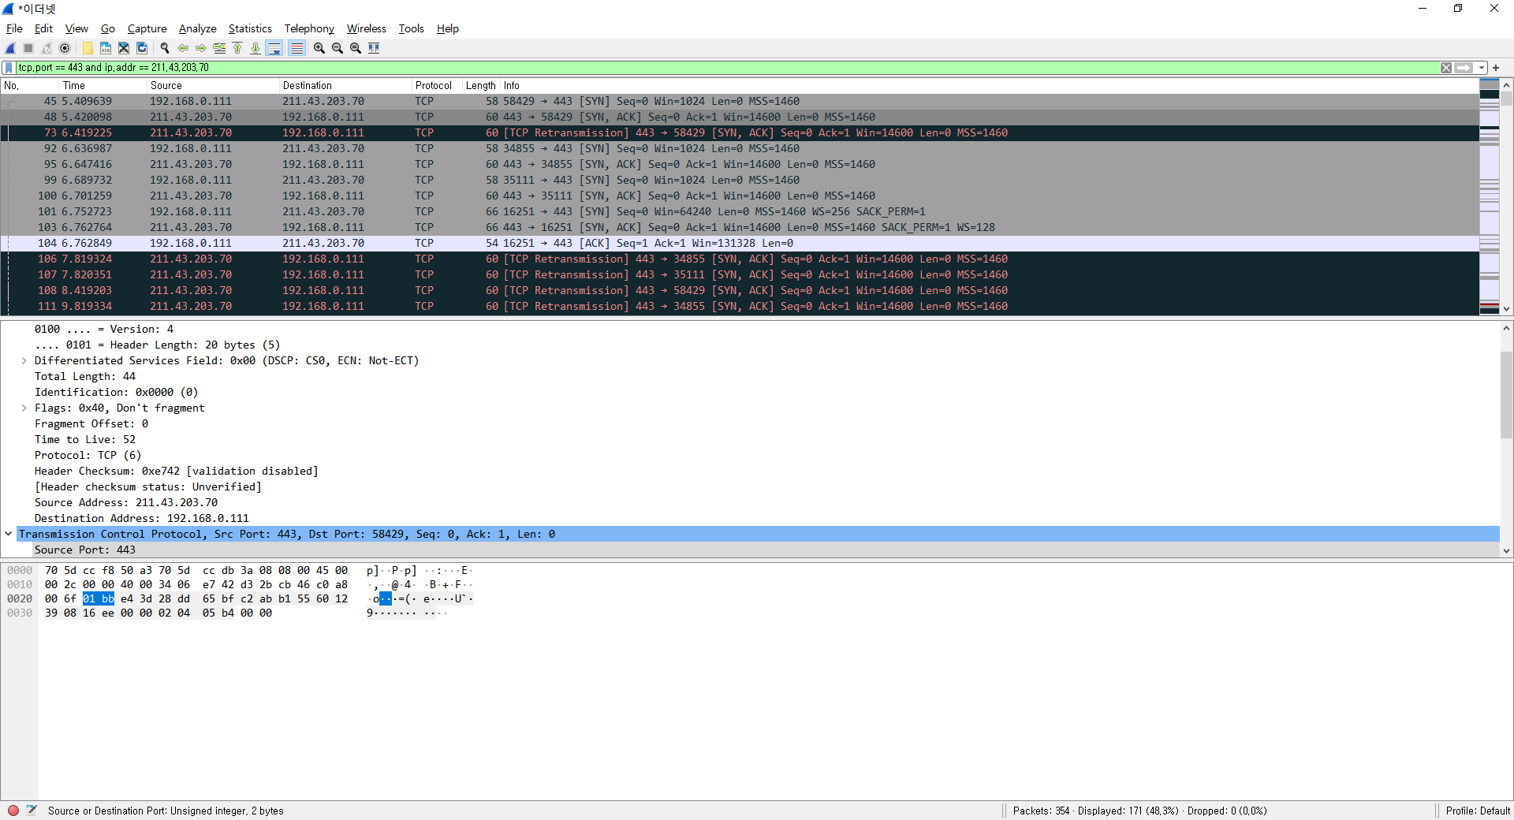Go back to previous packet in history

(x=183, y=48)
